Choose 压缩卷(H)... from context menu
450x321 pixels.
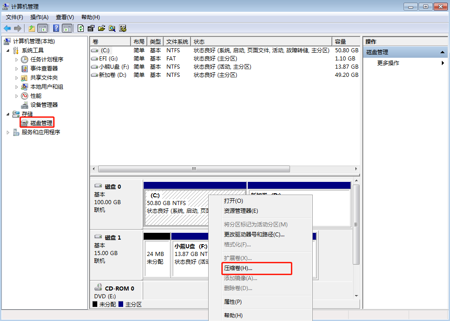click(x=238, y=268)
